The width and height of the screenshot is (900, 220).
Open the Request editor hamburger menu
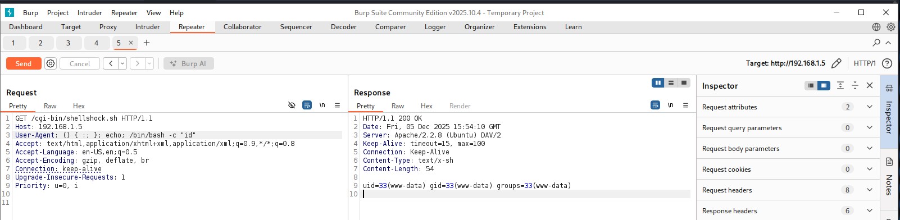pyautogui.click(x=337, y=105)
